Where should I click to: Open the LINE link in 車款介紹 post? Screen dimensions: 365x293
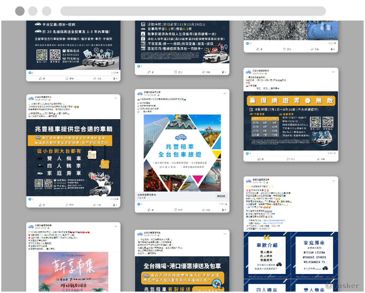[274, 220]
